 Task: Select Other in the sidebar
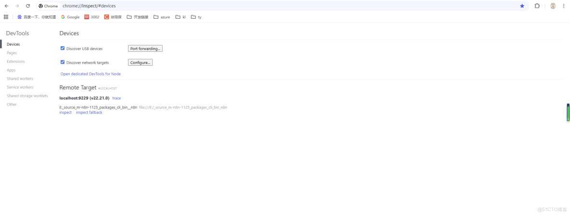12,105
